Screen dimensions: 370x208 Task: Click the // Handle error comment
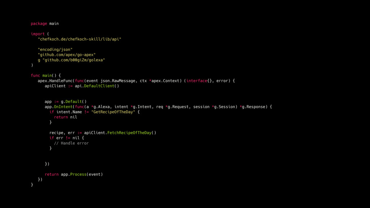[x=71, y=143]
